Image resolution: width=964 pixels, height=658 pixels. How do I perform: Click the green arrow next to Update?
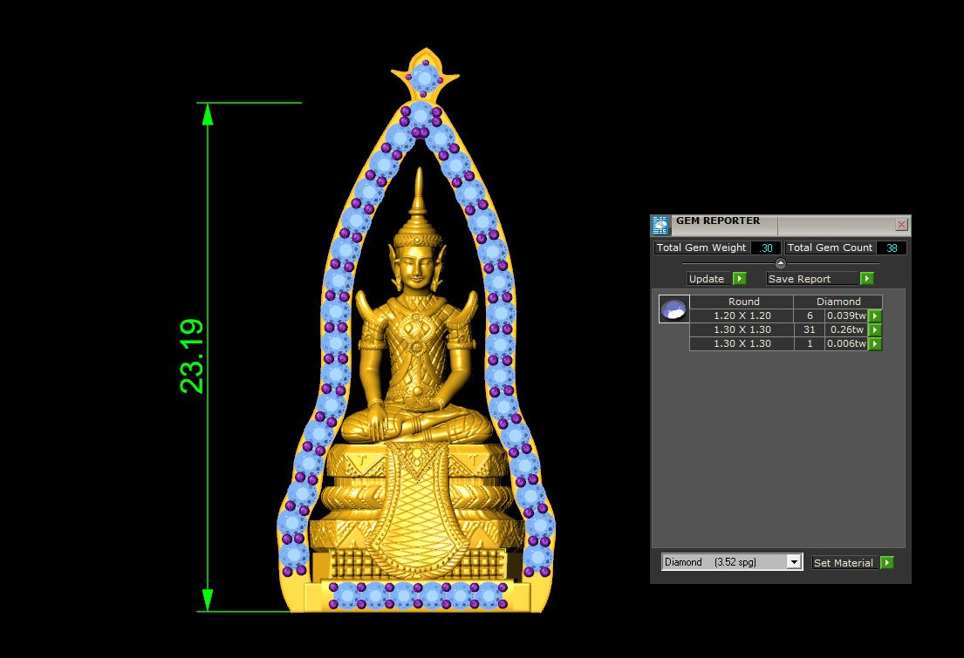pos(740,278)
